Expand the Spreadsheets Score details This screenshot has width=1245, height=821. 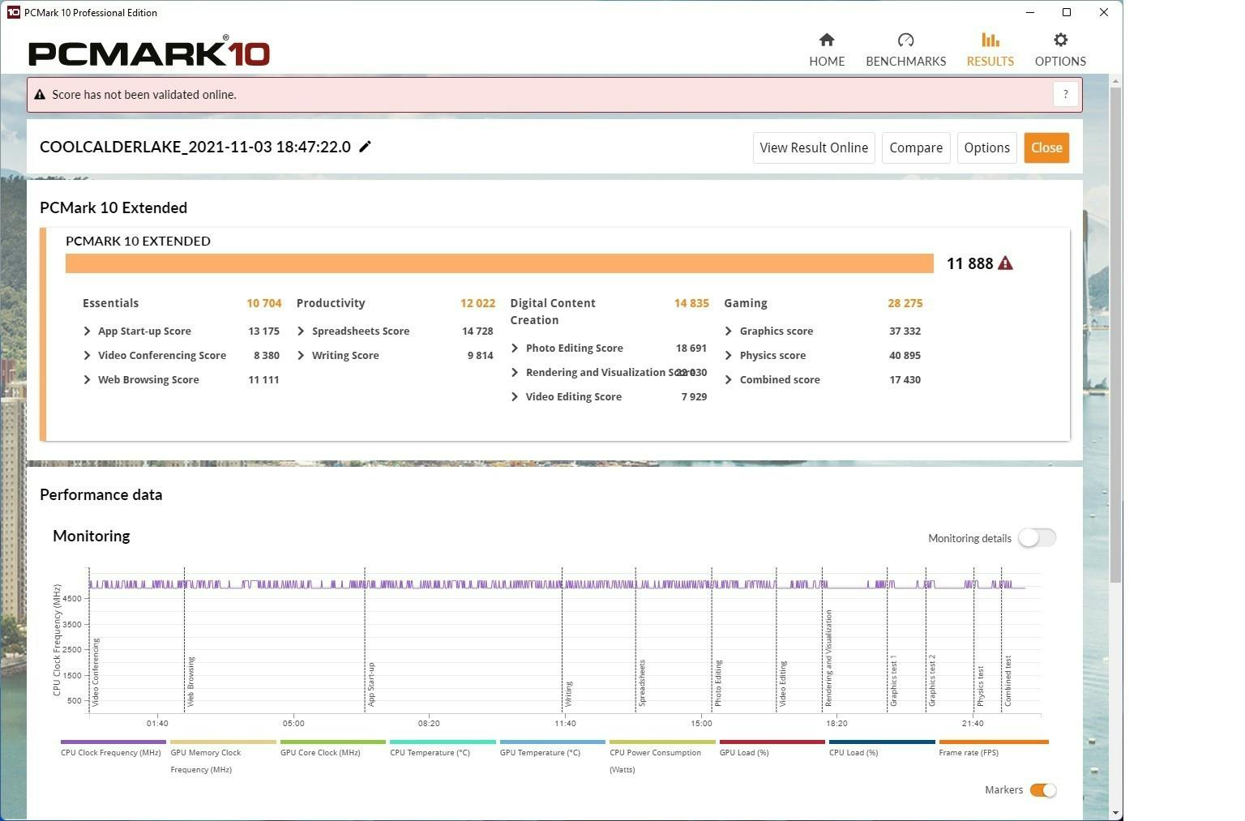point(301,331)
